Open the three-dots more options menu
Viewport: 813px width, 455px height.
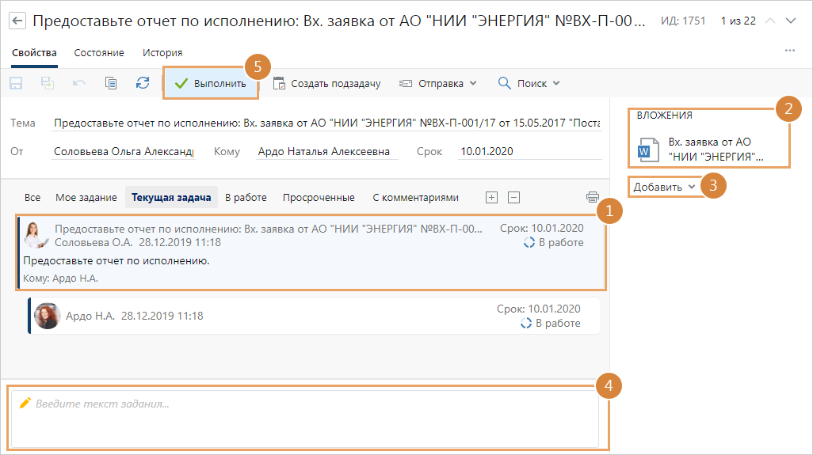(x=789, y=51)
